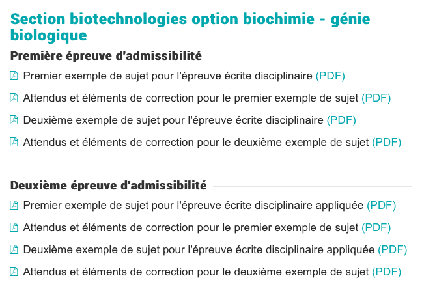
Task: Click PDF icon beside first-section 'Attendus premier exemple'
Action: [14, 98]
